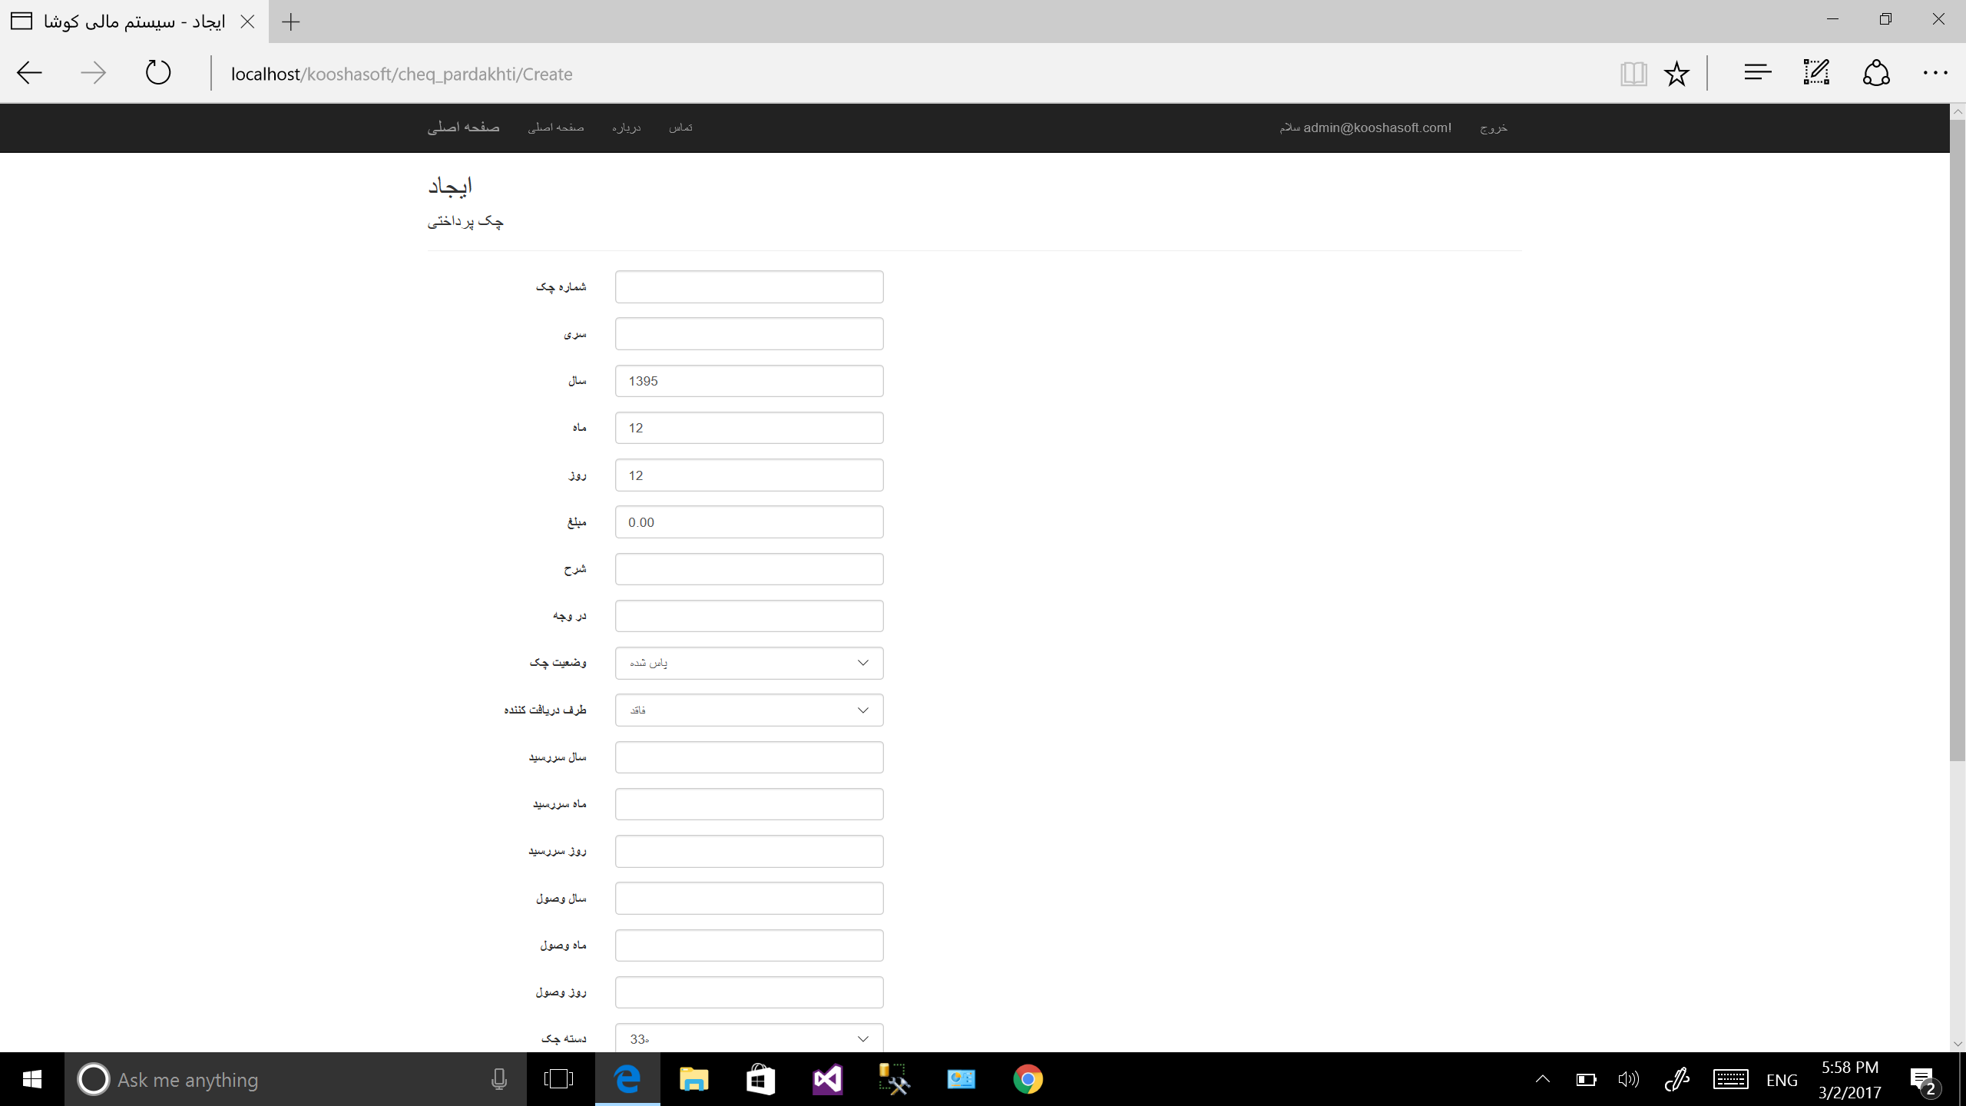Refresh the page with reload icon
The image size is (1966, 1106).
pyautogui.click(x=158, y=73)
